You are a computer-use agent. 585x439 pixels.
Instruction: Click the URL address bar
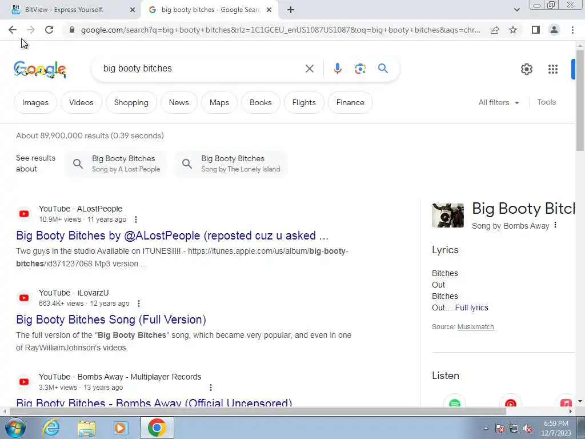pos(281,30)
